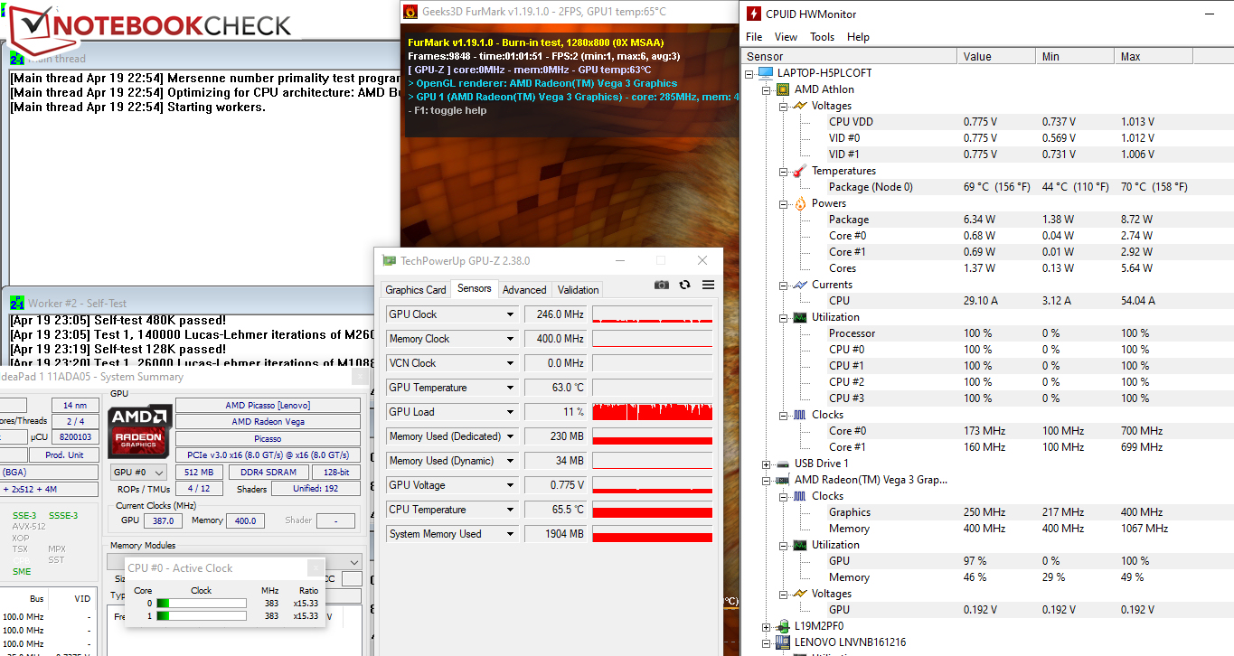Open the HWMonitor File menu
Viewport: 1234px width, 656px height.
coord(754,37)
